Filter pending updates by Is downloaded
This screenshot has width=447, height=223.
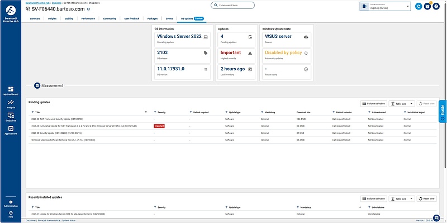pyautogui.click(x=369, y=113)
